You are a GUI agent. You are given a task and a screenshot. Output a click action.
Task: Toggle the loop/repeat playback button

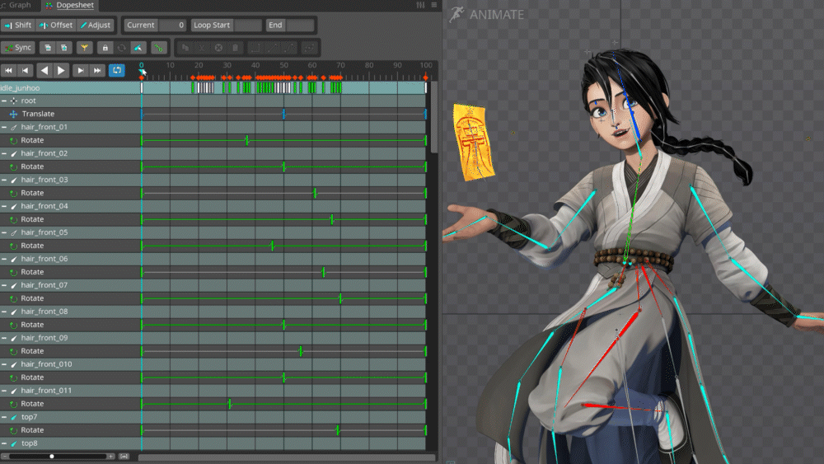pos(117,70)
